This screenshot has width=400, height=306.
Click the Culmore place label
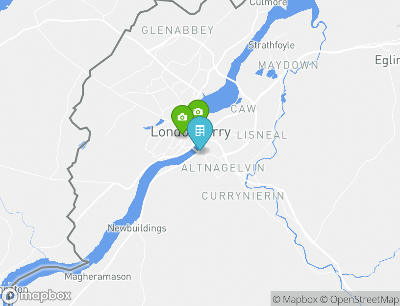pyautogui.click(x=268, y=3)
